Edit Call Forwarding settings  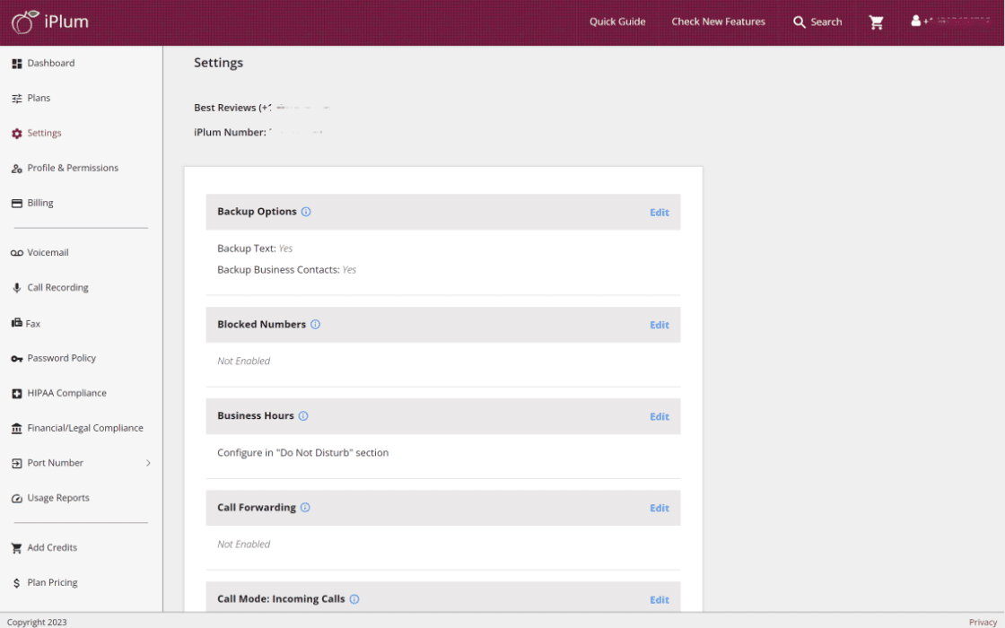(660, 508)
